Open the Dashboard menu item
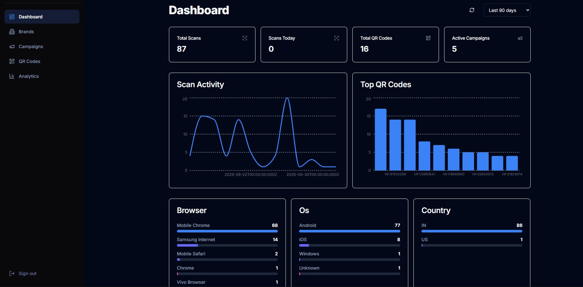 pyautogui.click(x=42, y=17)
